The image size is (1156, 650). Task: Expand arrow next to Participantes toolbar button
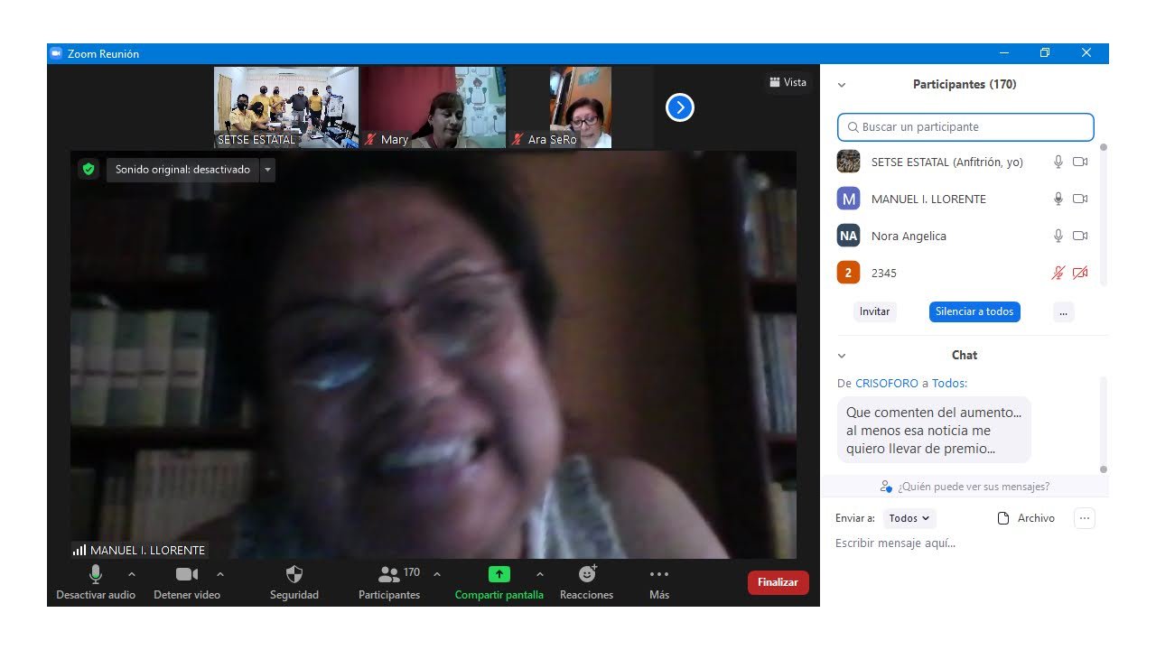437,574
